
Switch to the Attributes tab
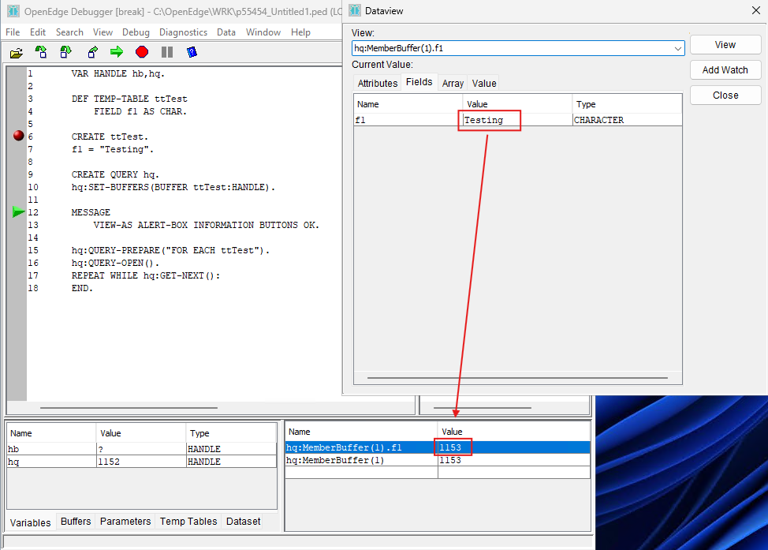tap(377, 84)
